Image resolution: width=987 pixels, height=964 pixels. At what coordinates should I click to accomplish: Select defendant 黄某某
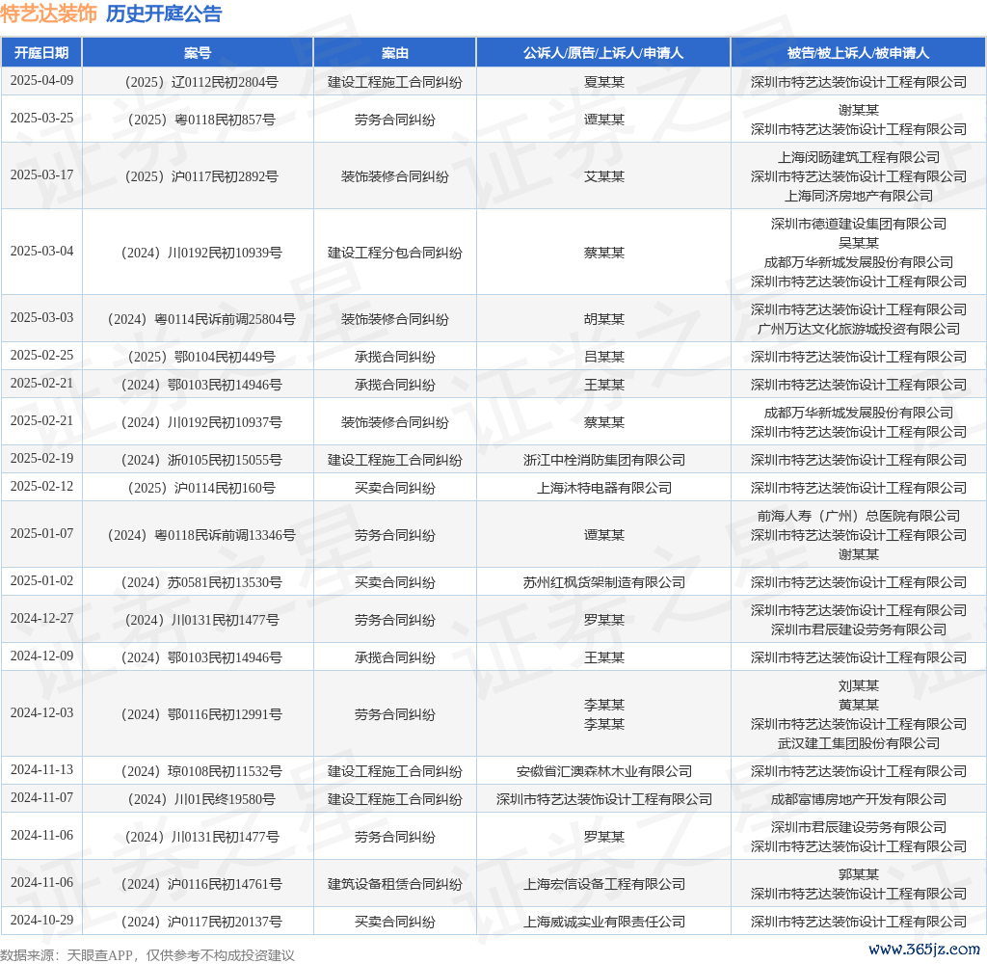click(858, 706)
